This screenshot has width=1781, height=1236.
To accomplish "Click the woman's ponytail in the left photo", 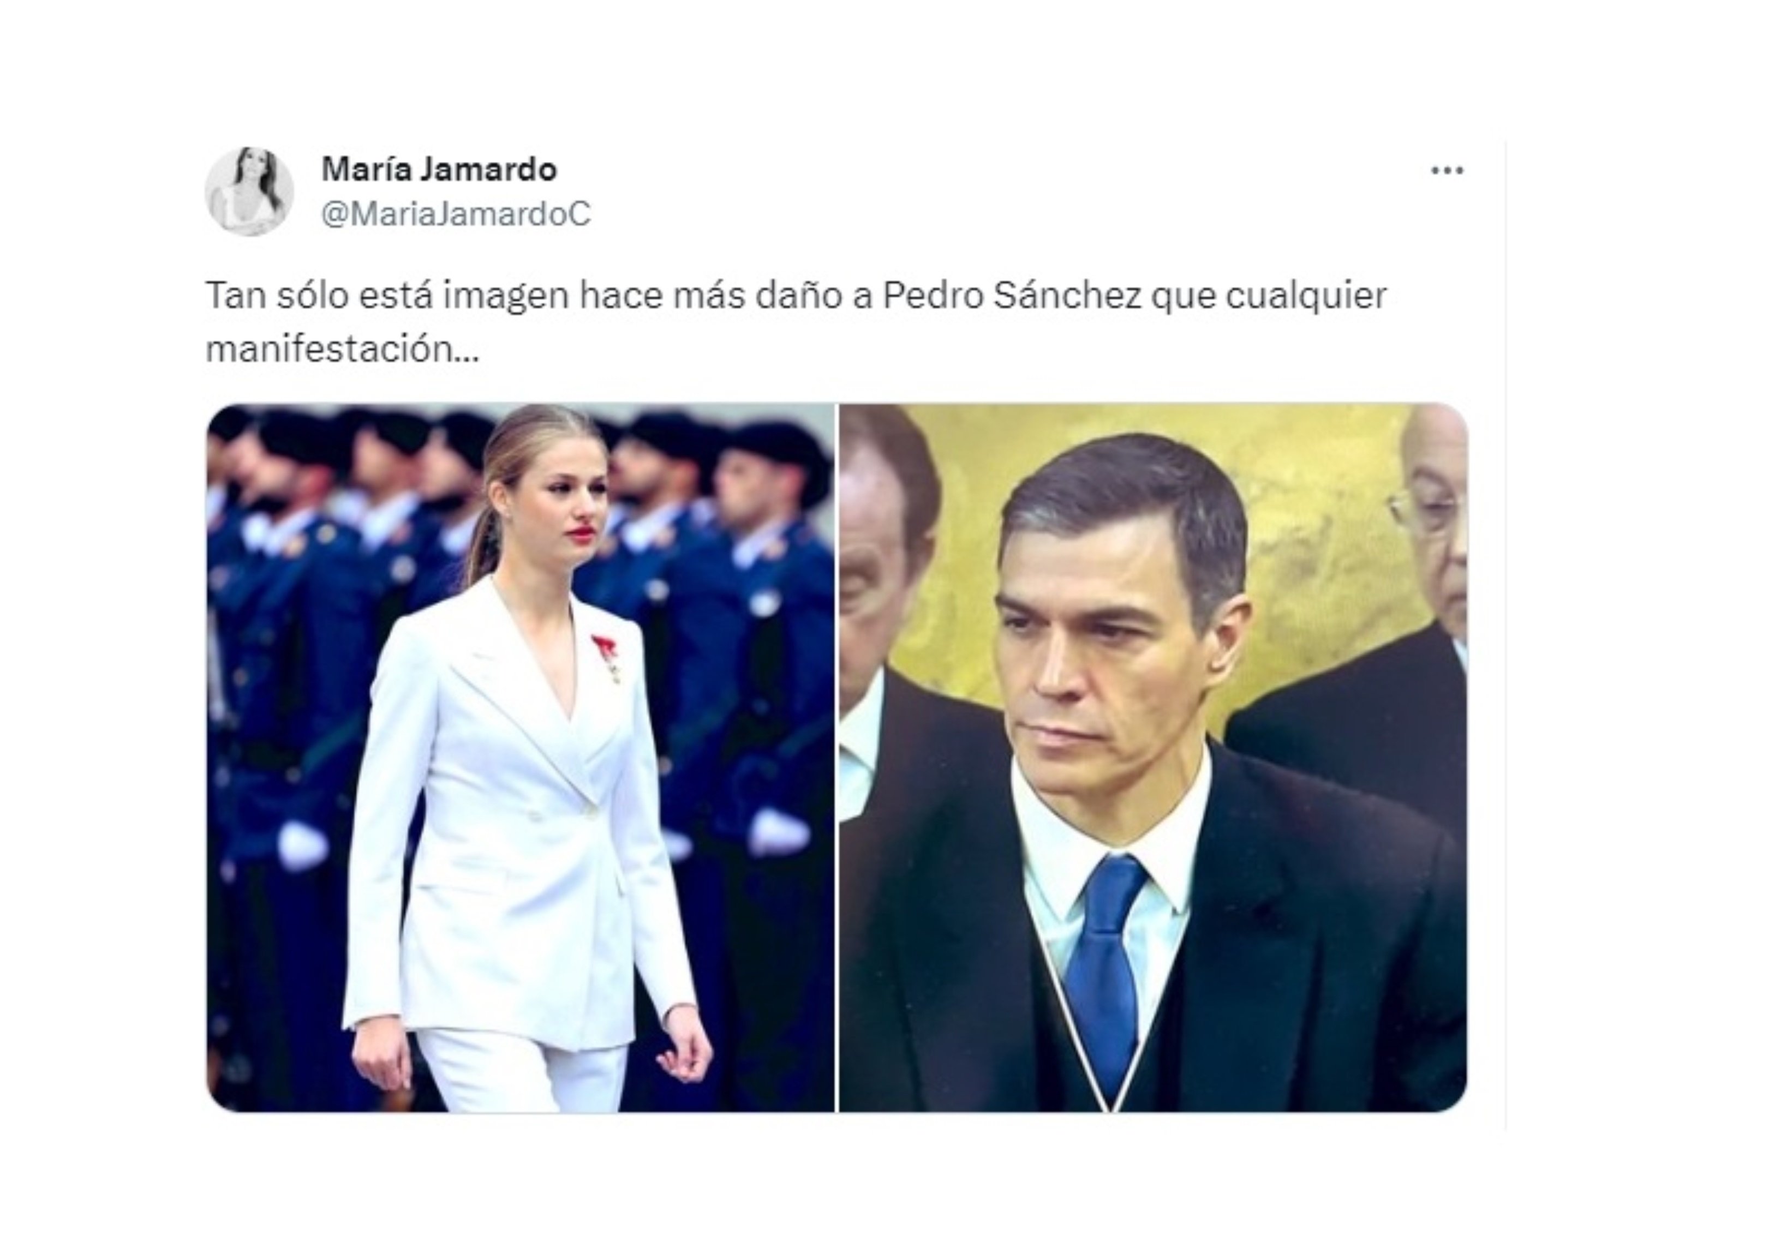I will click(484, 542).
